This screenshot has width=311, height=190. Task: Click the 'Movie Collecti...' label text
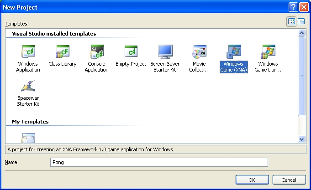click(199, 67)
